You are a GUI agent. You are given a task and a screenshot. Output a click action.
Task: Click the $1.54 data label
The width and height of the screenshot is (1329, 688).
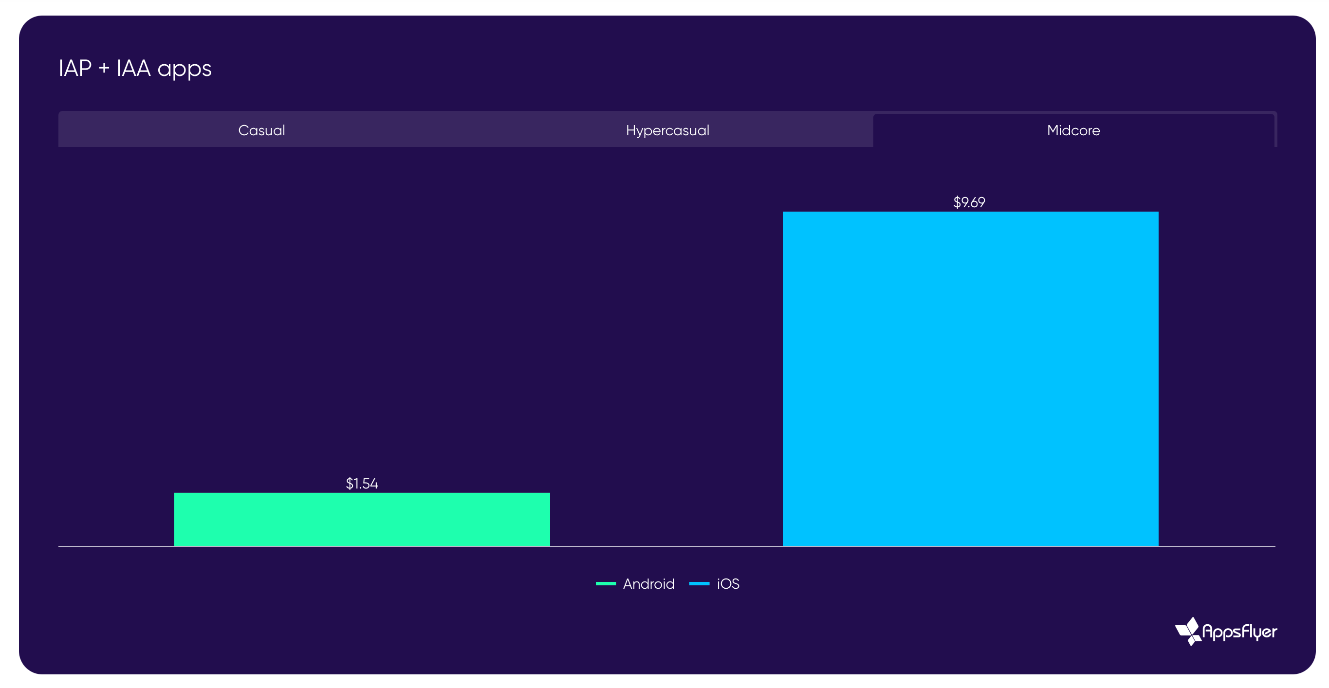pyautogui.click(x=362, y=483)
